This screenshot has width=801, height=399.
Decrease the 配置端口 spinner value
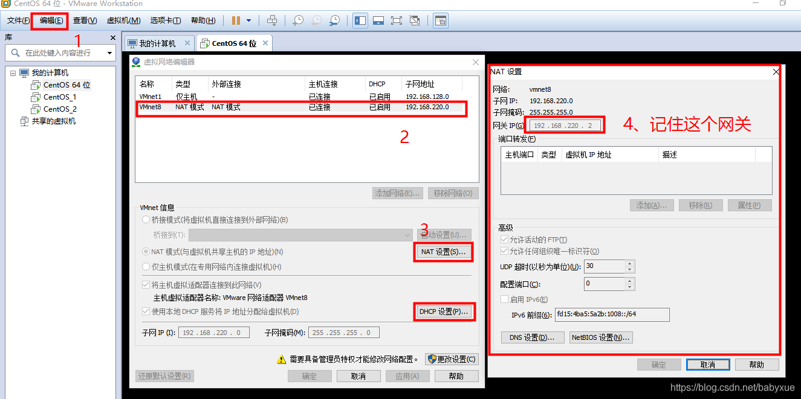click(x=630, y=287)
